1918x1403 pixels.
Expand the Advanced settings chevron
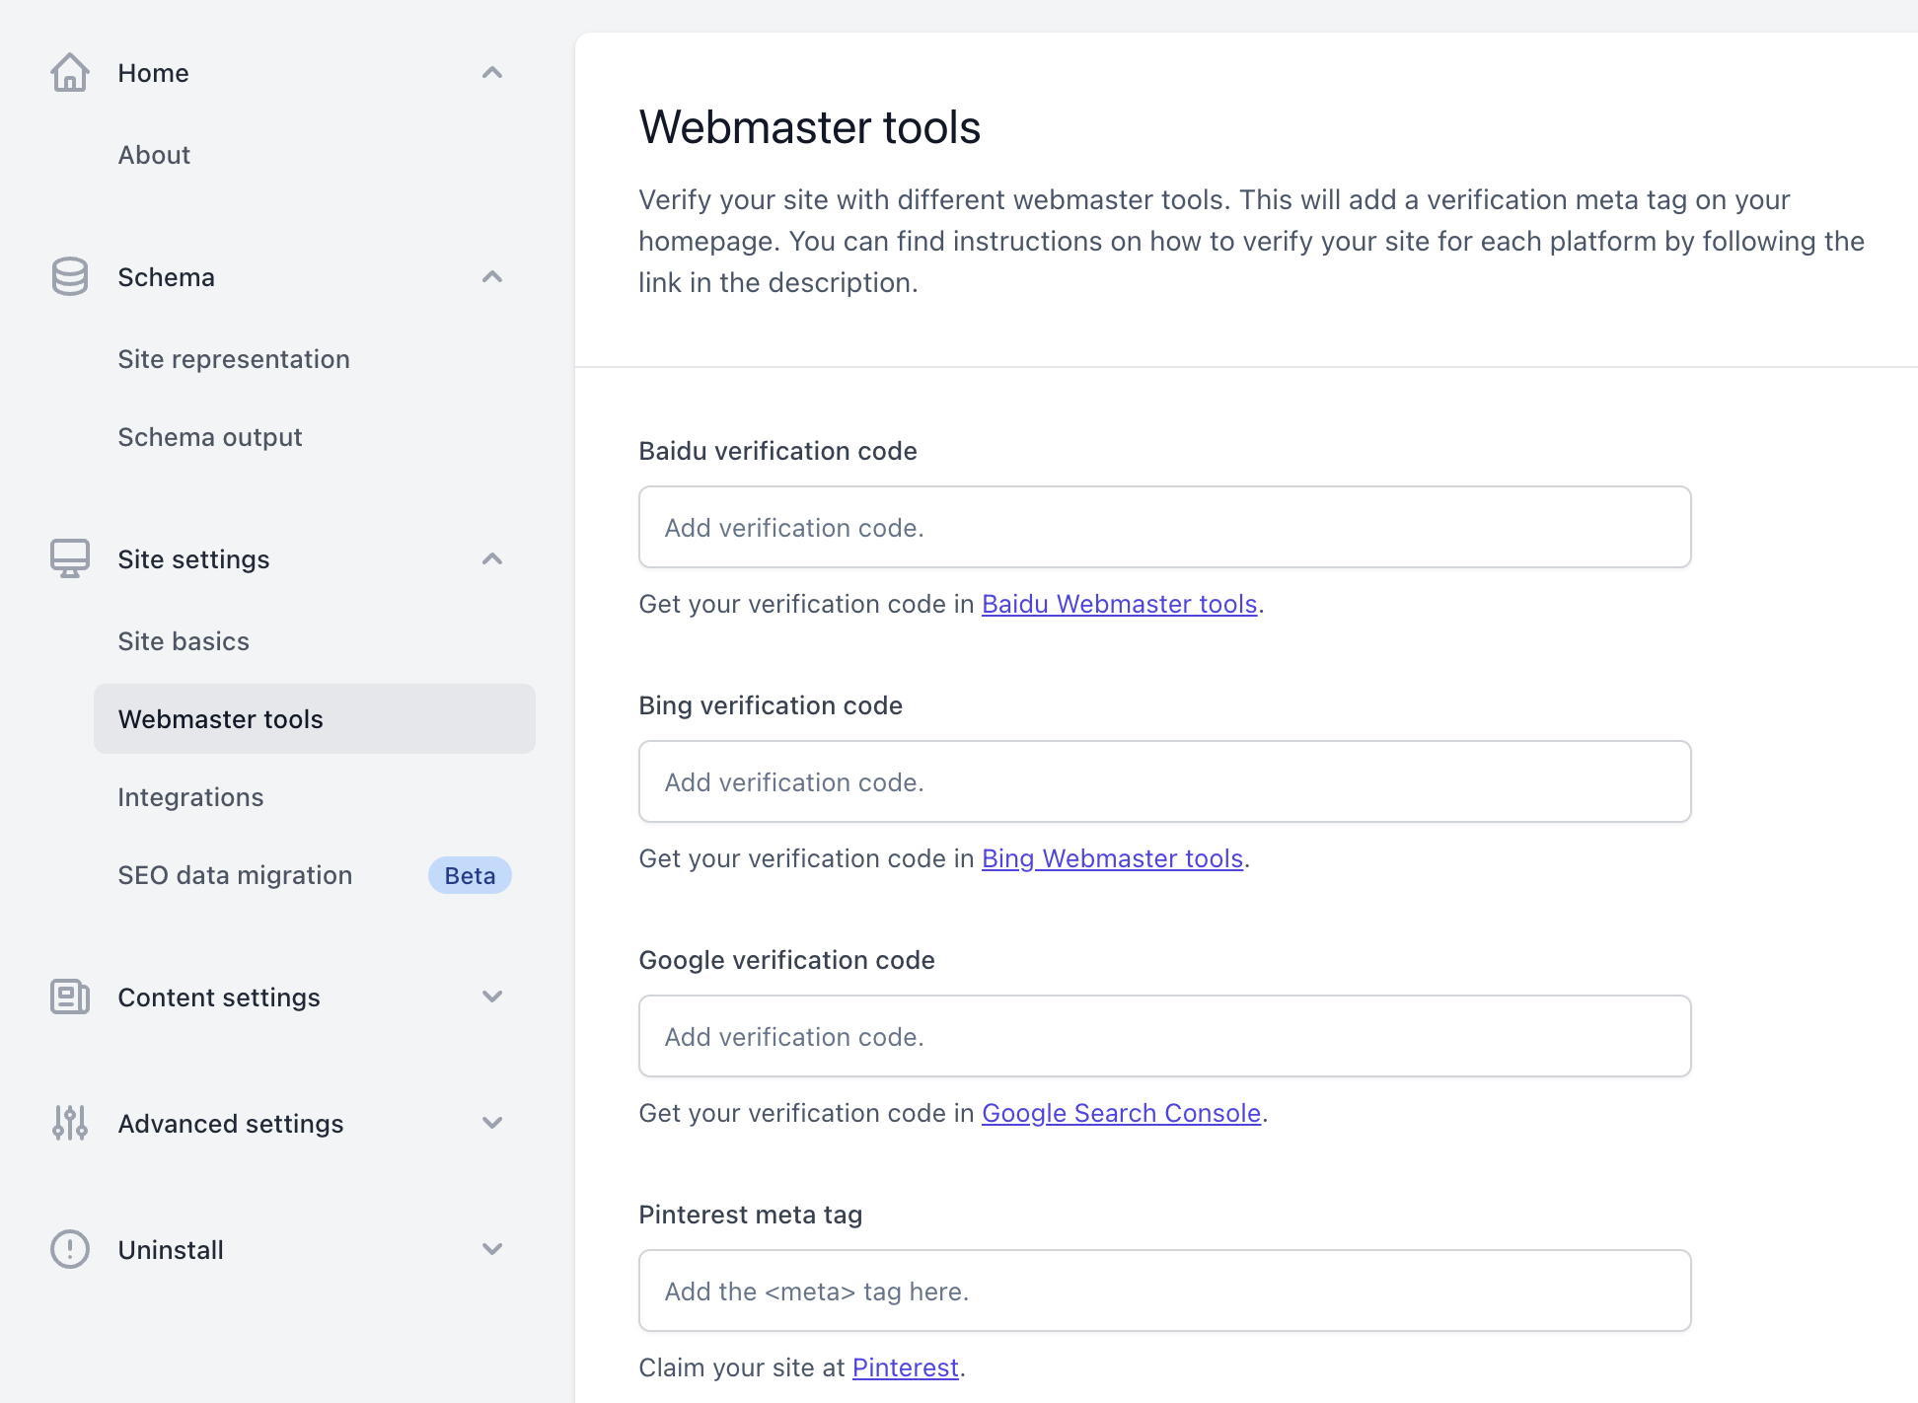[x=492, y=1124]
